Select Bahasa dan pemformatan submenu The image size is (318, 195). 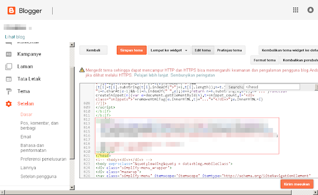click(33, 148)
